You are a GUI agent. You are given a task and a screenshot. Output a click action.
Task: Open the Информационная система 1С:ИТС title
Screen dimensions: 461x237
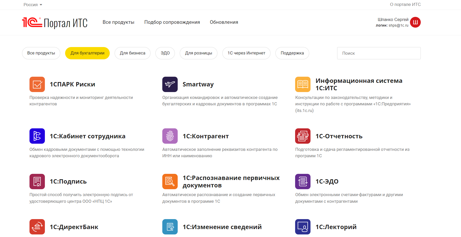pos(359,84)
